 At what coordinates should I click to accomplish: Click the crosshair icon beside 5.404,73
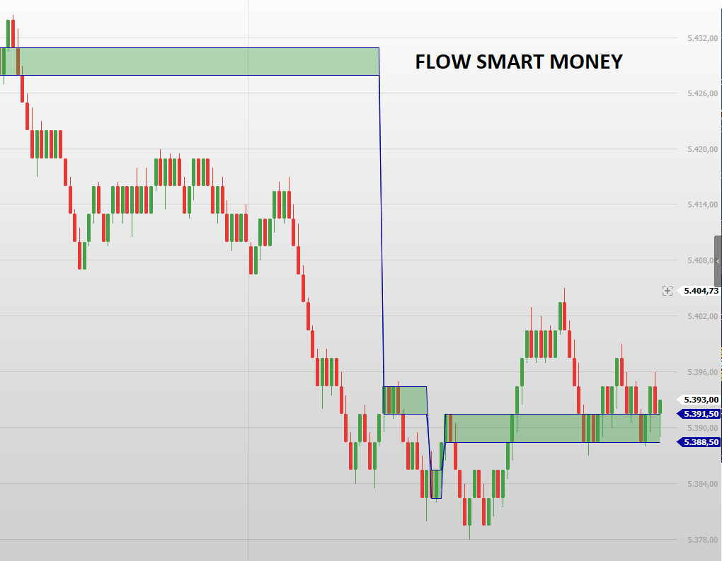coord(667,290)
